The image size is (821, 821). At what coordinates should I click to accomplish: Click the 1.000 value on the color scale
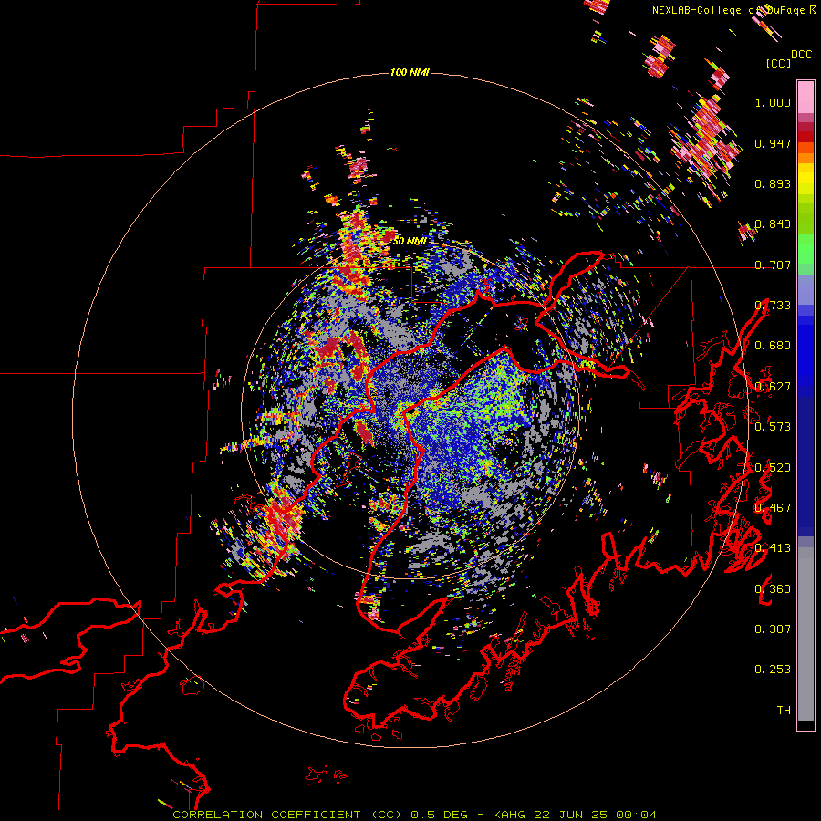(773, 102)
